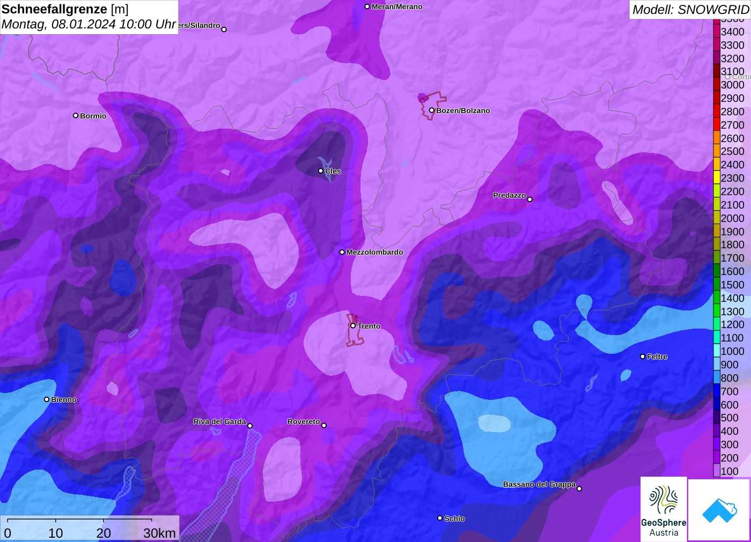Image resolution: width=751 pixels, height=542 pixels.
Task: Click the legend value 900
Action: tap(730, 365)
